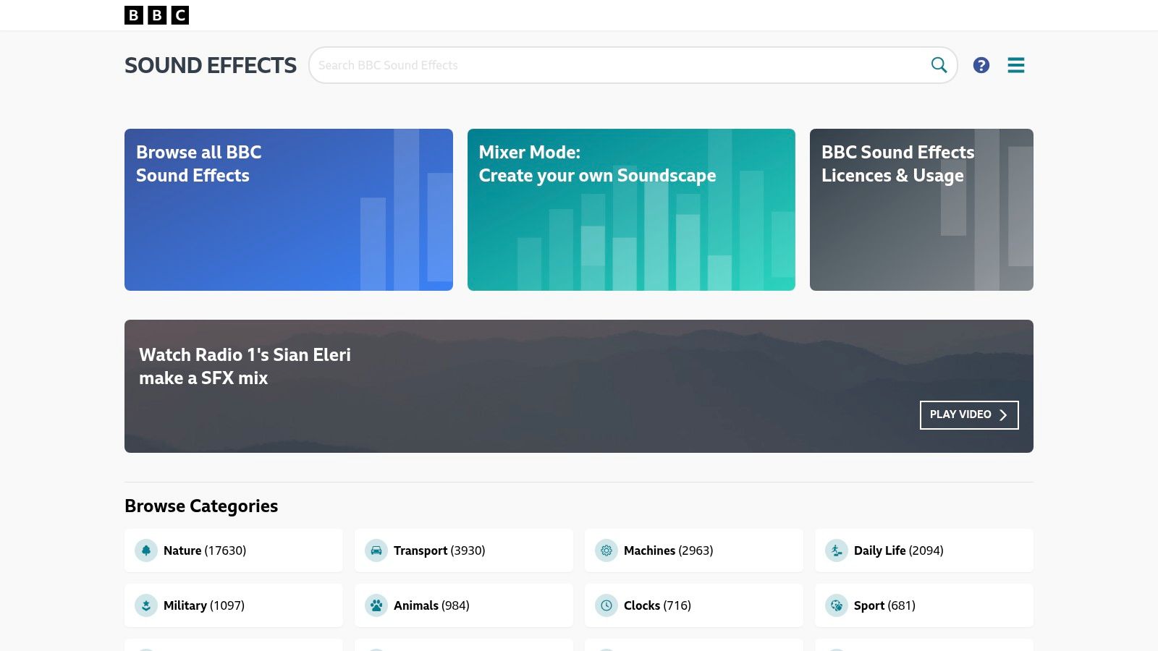Click the Clocks category clock icon
Screen dimensions: 1158x651
[x=607, y=605]
